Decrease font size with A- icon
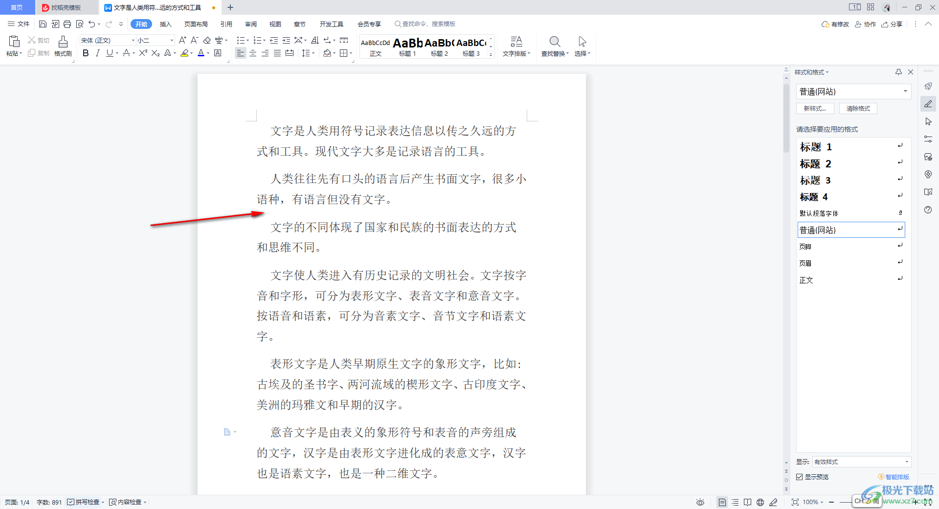 194,40
